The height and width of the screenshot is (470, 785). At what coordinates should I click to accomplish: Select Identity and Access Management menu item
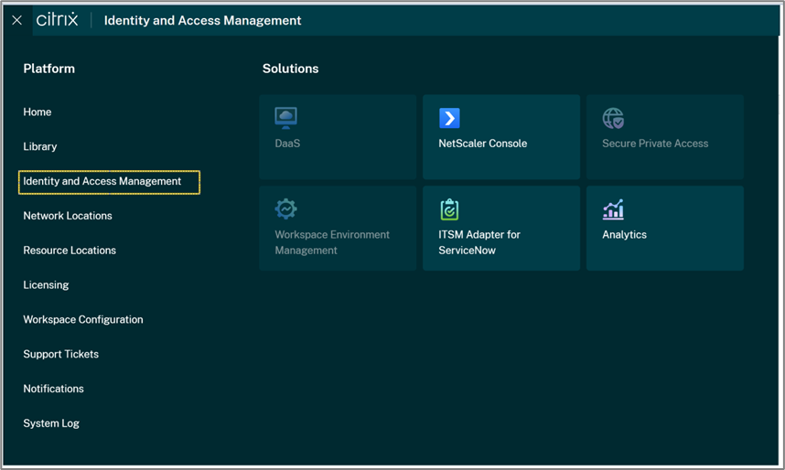click(102, 181)
